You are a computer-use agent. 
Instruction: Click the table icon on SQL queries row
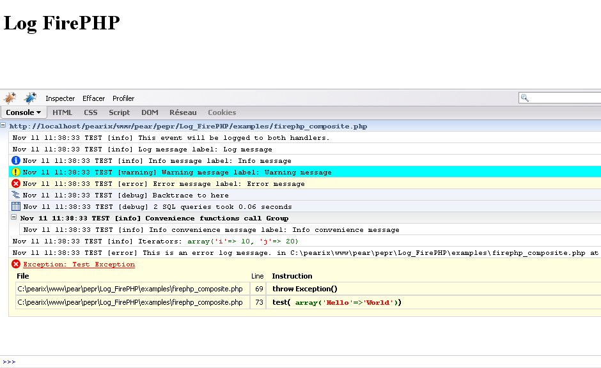pos(16,206)
